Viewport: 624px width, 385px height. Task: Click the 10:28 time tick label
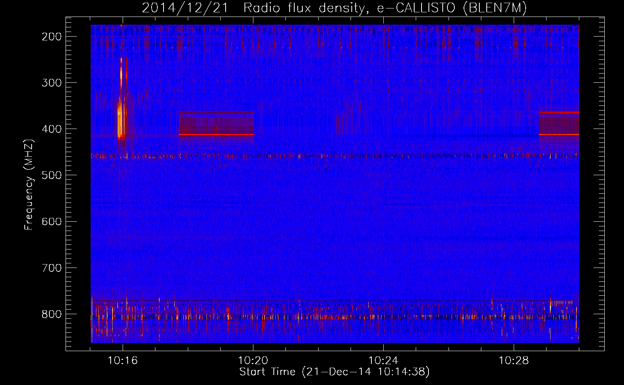(x=514, y=360)
